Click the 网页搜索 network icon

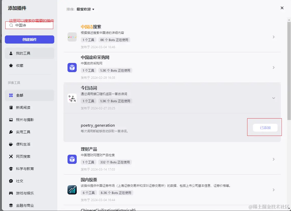click(11, 156)
